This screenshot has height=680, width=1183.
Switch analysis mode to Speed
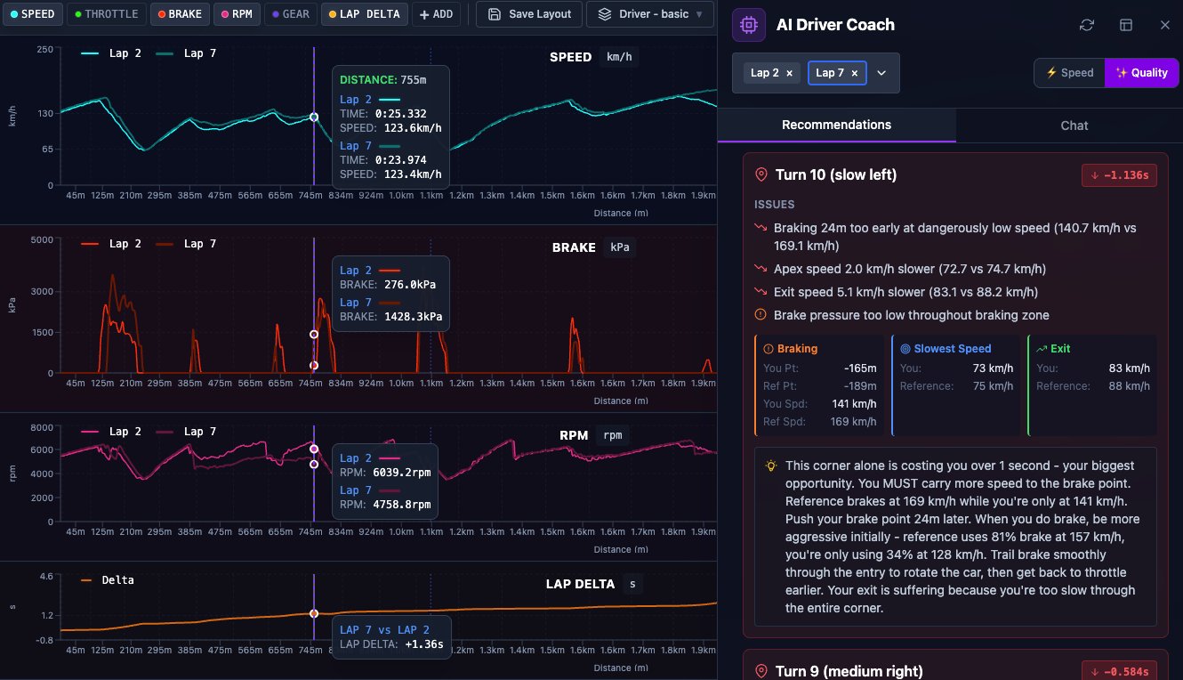[1069, 72]
